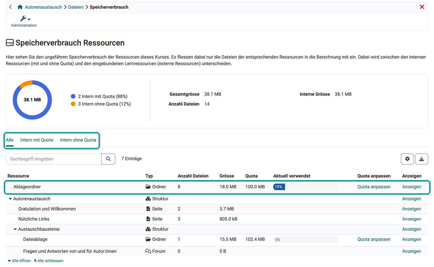The width and height of the screenshot is (434, 267).
Task: Click the Ablageordner resource name
Action: click(27, 186)
